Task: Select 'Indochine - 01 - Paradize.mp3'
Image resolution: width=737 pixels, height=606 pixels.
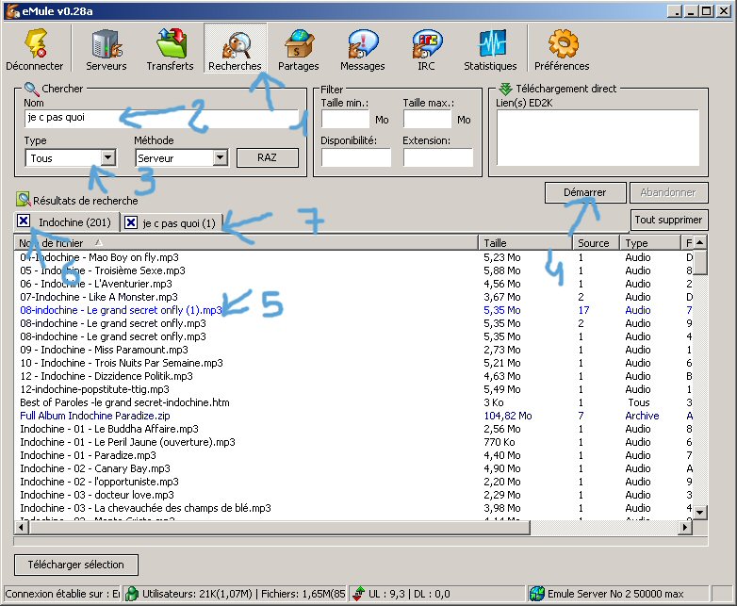Action: pyautogui.click(x=88, y=454)
